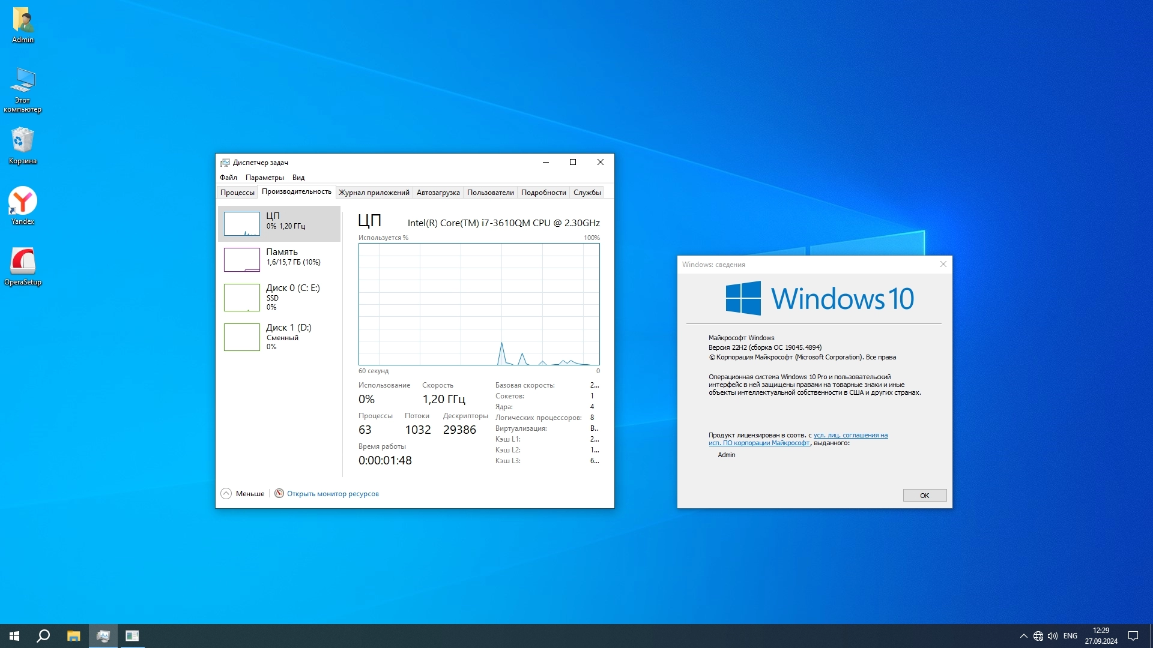Open the notification center icon
The height and width of the screenshot is (648, 1153).
tap(1133, 636)
